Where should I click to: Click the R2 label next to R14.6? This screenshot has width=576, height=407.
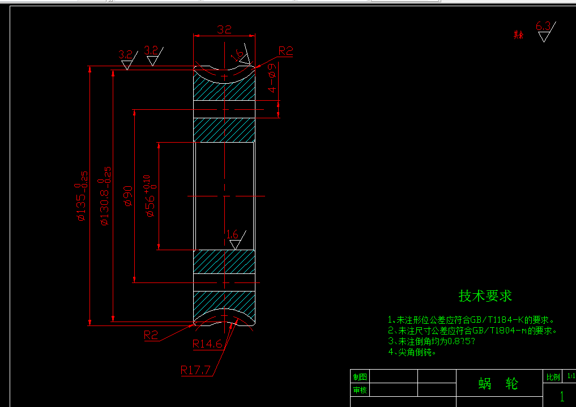[151, 335]
